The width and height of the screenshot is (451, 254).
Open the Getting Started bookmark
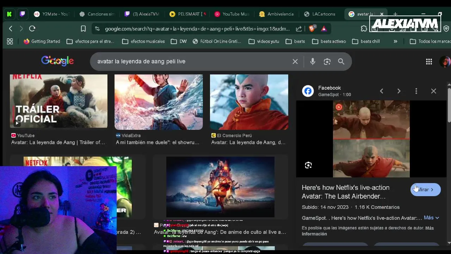tap(42, 41)
